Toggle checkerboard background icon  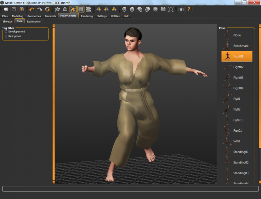[x=89, y=9]
